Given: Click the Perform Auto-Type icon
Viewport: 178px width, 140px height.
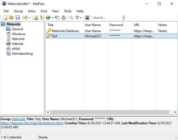Looking at the screenshot, I should coord(64,18).
